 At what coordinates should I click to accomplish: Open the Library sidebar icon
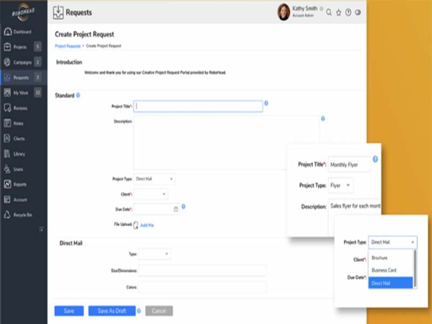[7, 154]
